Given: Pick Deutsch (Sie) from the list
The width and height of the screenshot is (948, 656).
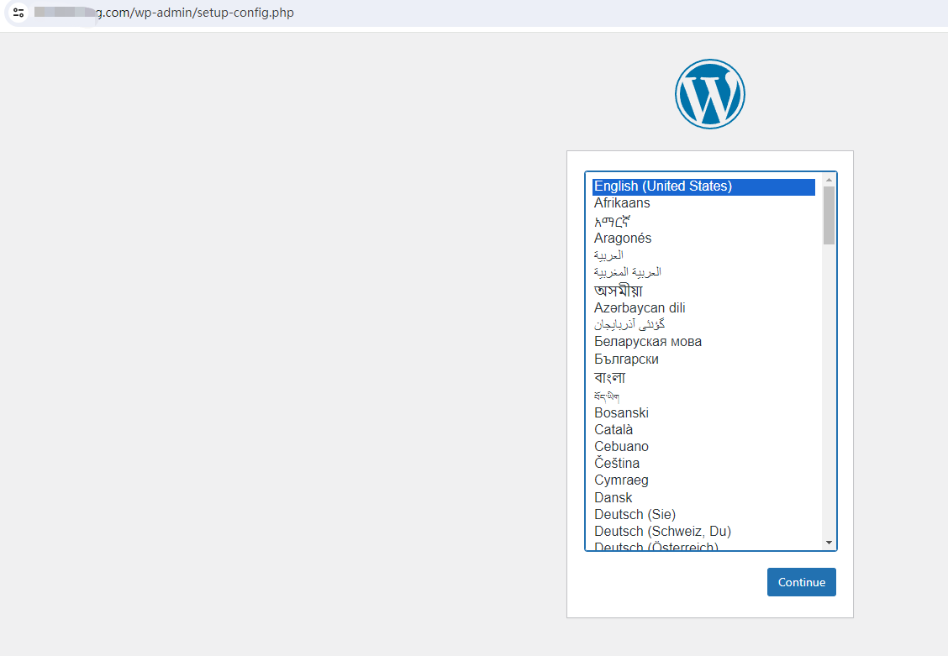Looking at the screenshot, I should point(703,515).
